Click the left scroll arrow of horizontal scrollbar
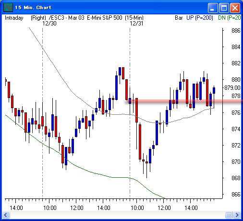243x221 pixels. pos(6,215)
